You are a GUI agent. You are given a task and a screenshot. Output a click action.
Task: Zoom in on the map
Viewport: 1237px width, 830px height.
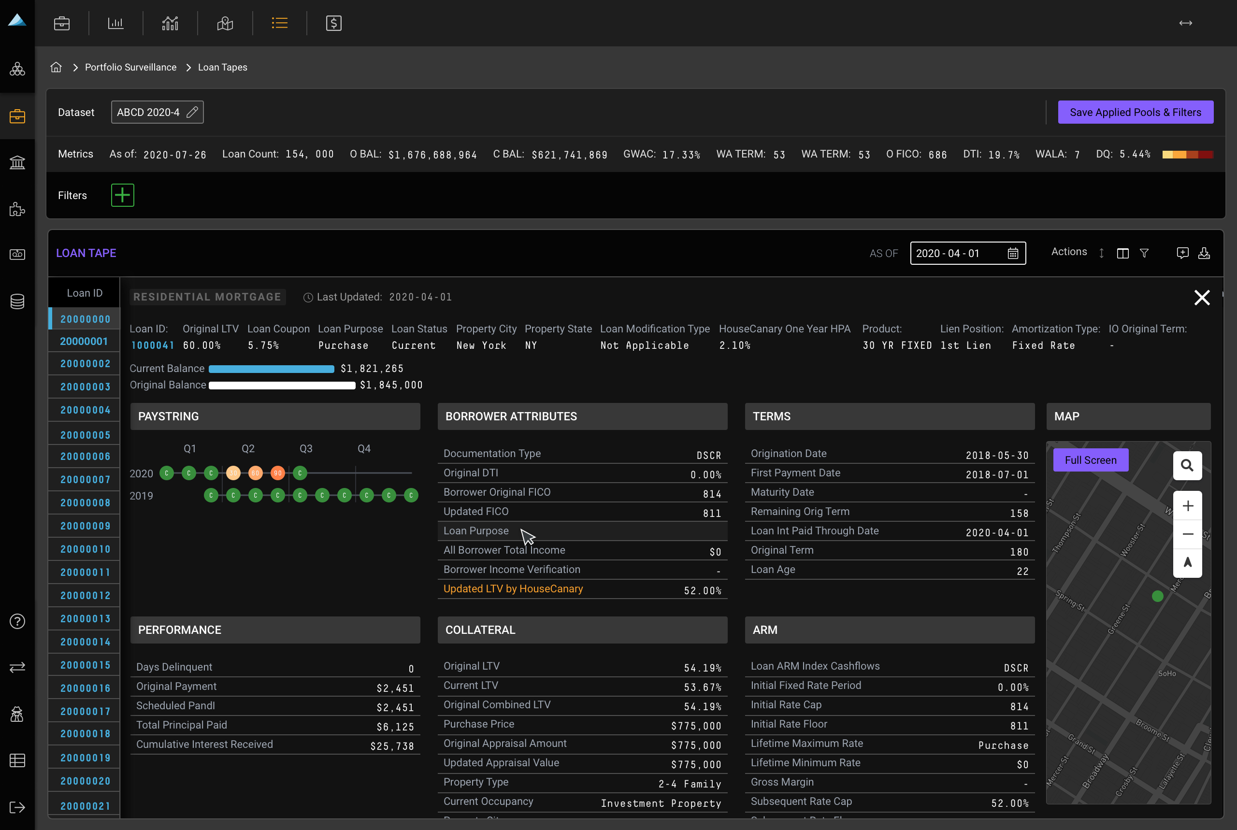tap(1187, 506)
